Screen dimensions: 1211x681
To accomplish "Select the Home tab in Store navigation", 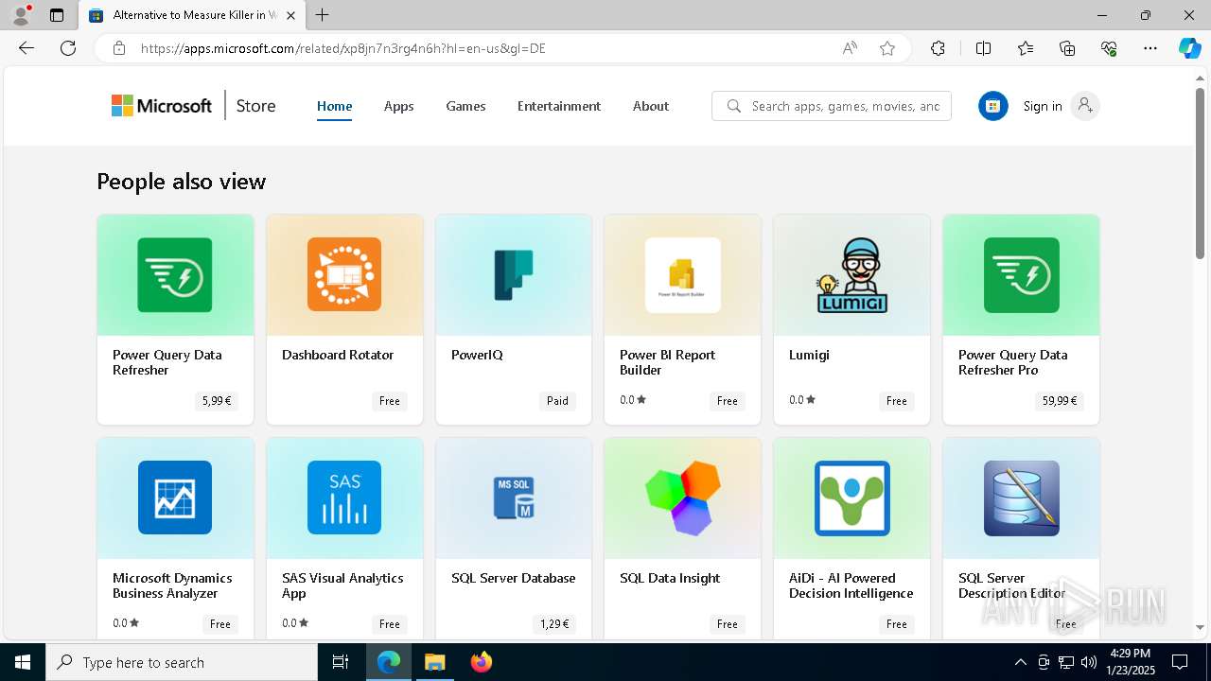I will click(x=334, y=106).
